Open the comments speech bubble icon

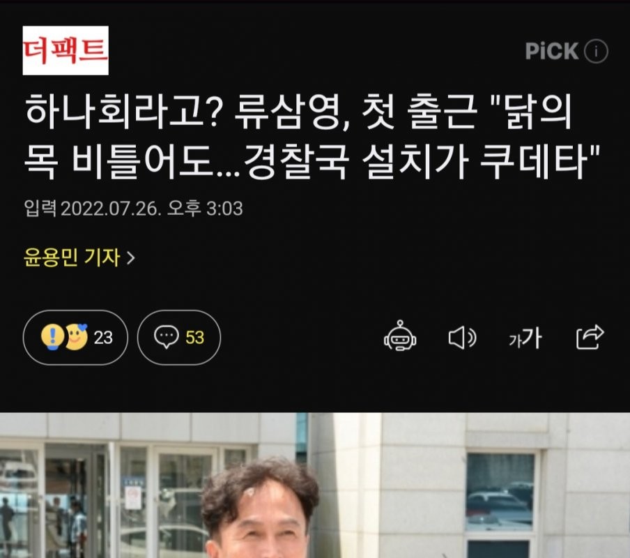coord(167,337)
